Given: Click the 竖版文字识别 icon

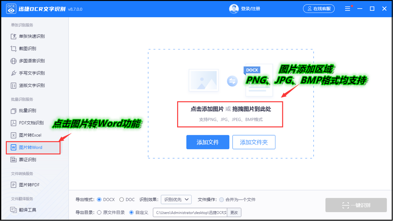Looking at the screenshot, I should pyautogui.click(x=13, y=85).
